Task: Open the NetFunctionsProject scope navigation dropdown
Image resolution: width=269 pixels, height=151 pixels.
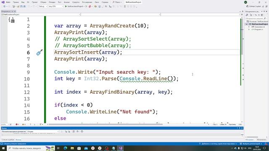Action: tap(41, 15)
